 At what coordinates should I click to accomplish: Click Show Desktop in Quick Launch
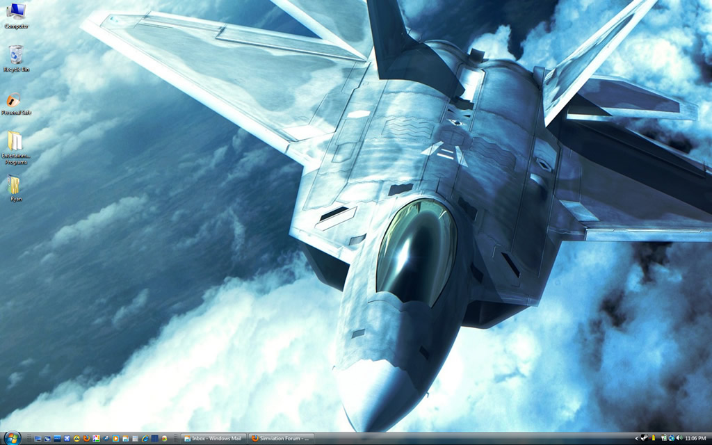point(38,438)
